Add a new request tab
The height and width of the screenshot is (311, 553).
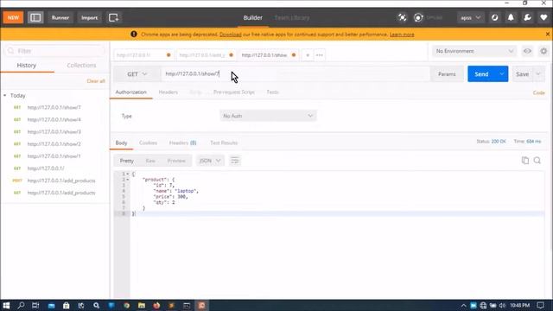308,55
